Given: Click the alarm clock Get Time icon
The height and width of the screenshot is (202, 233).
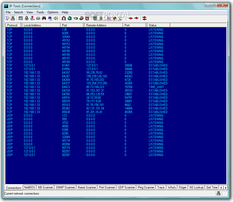Looking at the screenshot, I should (87, 18).
